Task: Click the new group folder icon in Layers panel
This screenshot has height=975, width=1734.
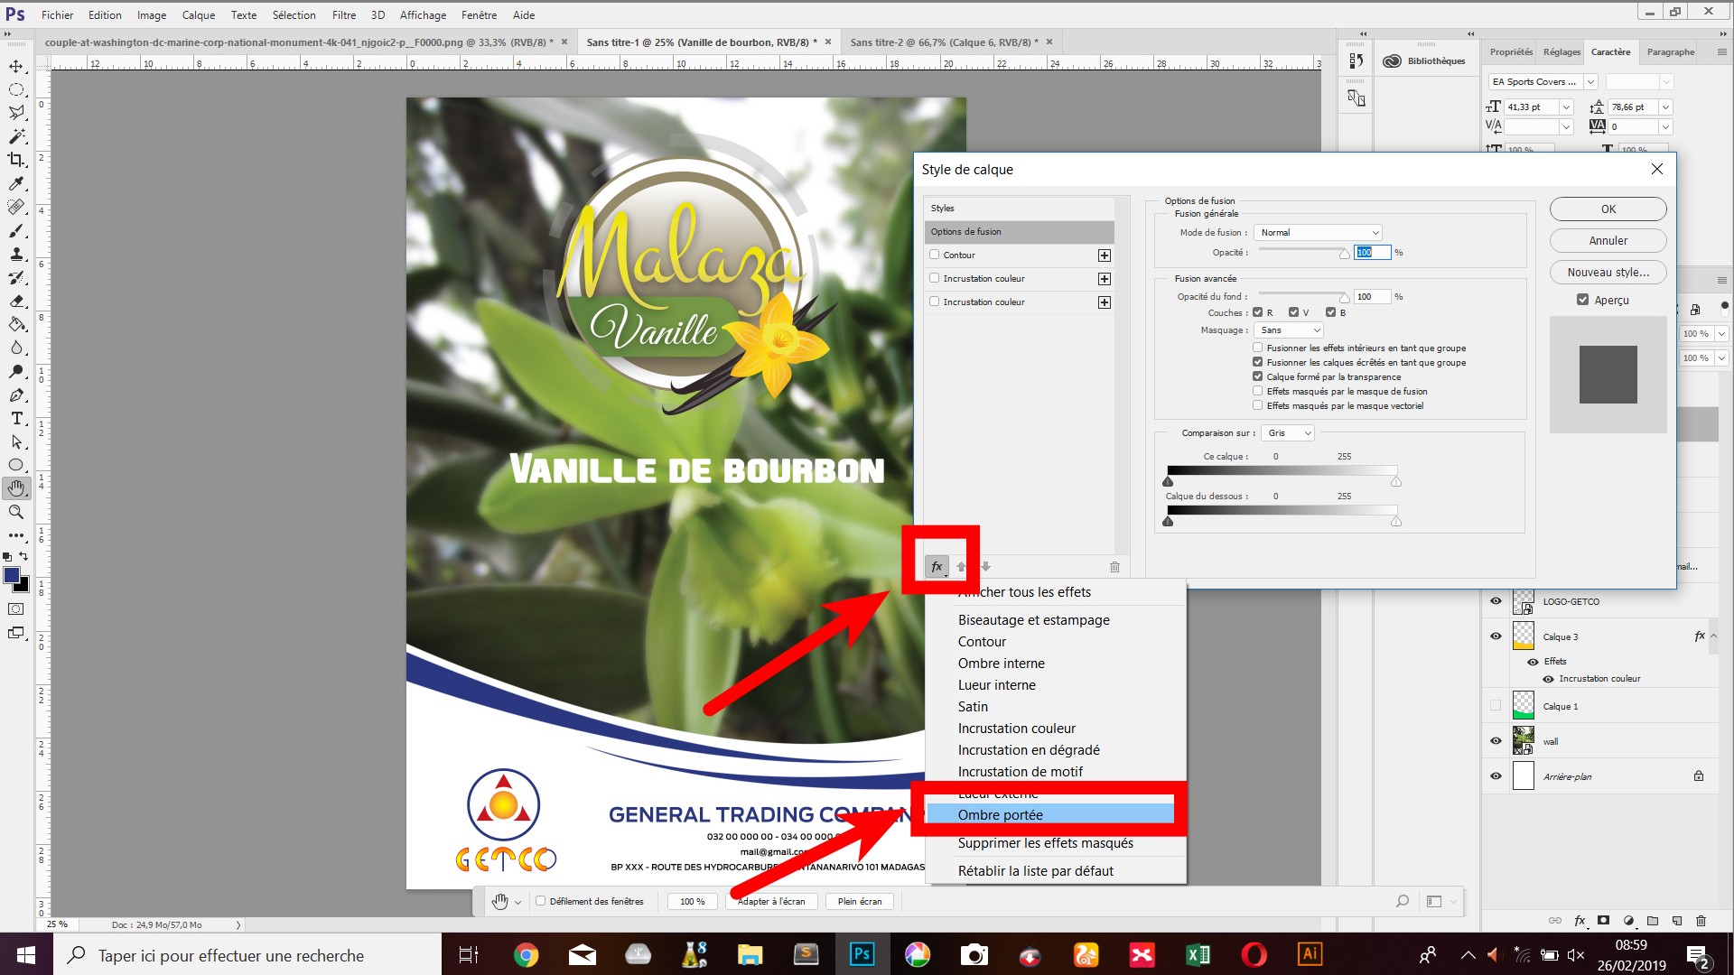Action: pos(1653,921)
